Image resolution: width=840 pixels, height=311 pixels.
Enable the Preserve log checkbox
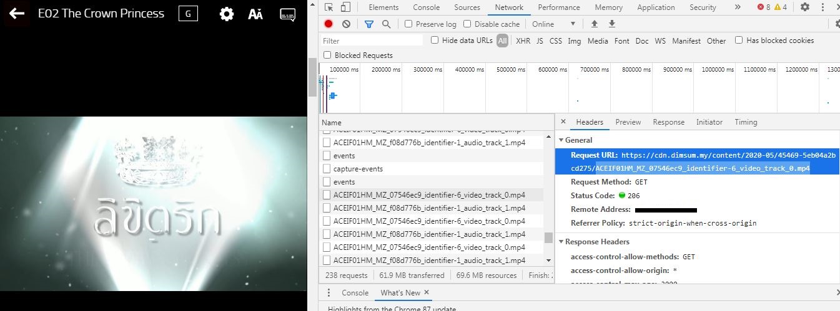click(x=408, y=24)
